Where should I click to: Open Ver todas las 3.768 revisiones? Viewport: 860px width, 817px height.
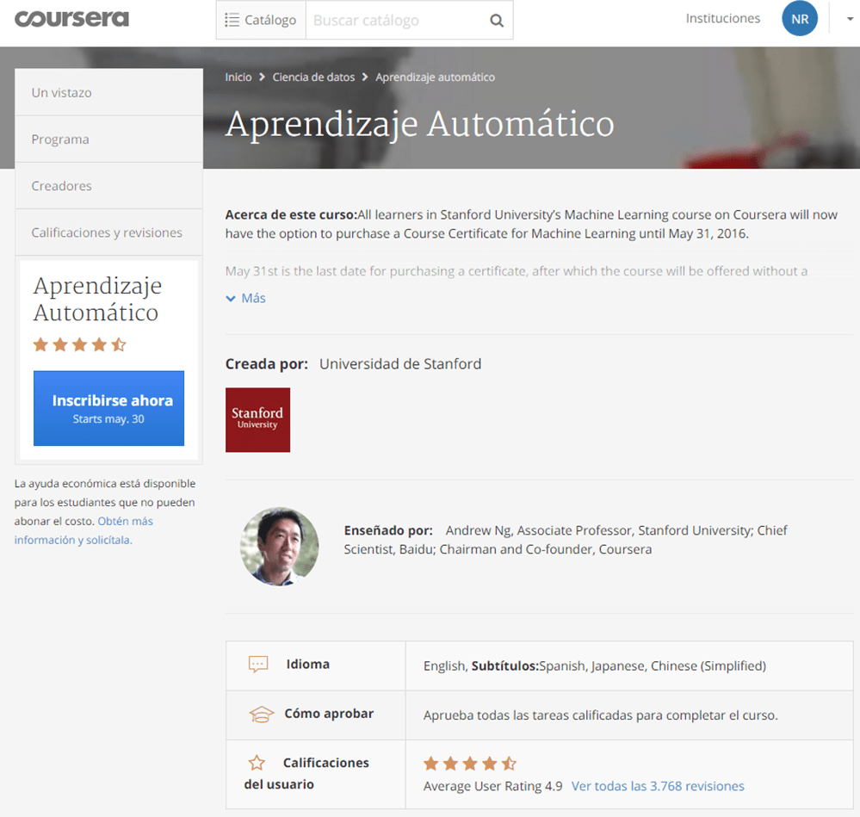point(658,786)
